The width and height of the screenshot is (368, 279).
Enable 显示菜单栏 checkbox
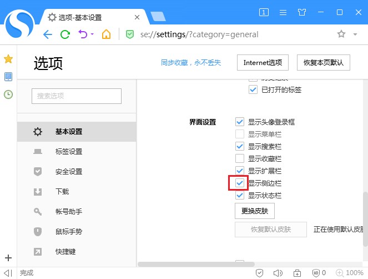click(240, 134)
